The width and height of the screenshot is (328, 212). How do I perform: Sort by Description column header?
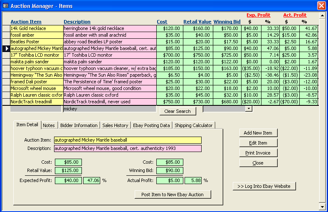click(x=77, y=22)
